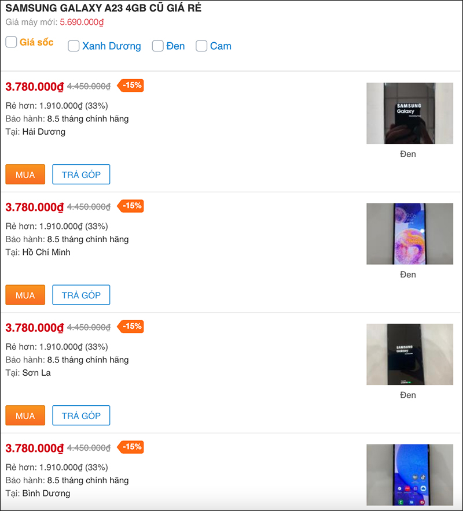Click the 3.780.000đ price of Bình Dương listing
This screenshot has height=511, width=463.
click(35, 449)
